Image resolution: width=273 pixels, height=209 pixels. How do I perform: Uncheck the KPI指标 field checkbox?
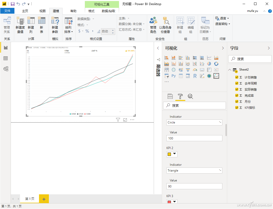(x=237, y=108)
